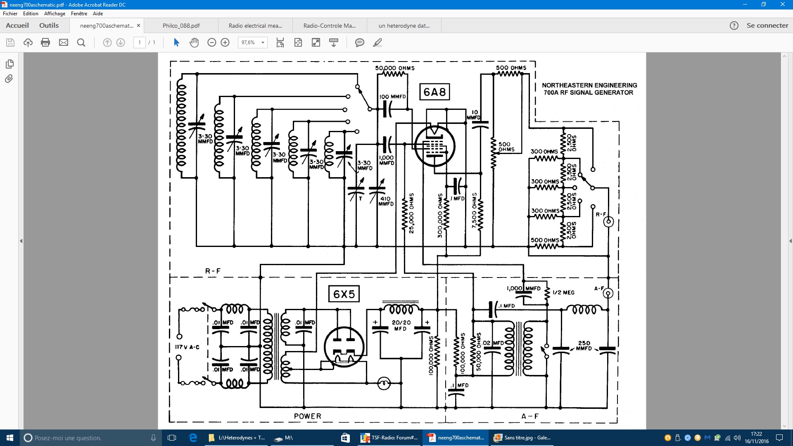Go to next page arrow
This screenshot has width=793, height=446.
pyautogui.click(x=121, y=43)
